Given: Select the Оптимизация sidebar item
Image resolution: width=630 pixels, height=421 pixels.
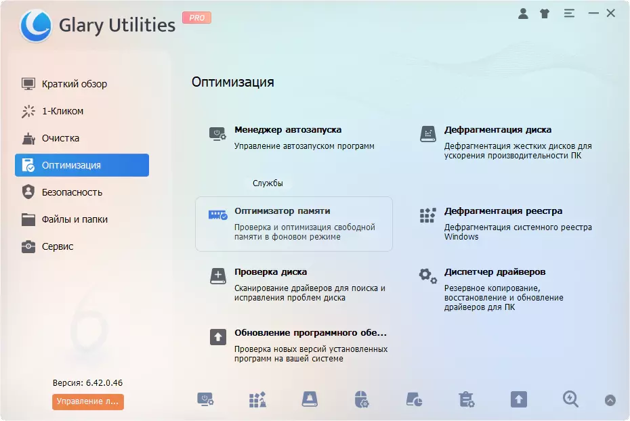Looking at the screenshot, I should 82,165.
